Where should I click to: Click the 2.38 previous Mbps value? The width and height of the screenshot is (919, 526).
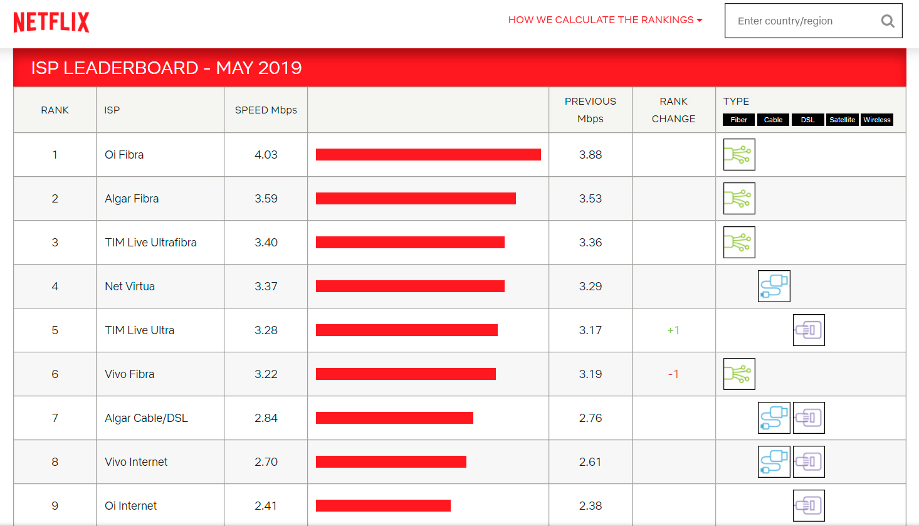point(591,505)
